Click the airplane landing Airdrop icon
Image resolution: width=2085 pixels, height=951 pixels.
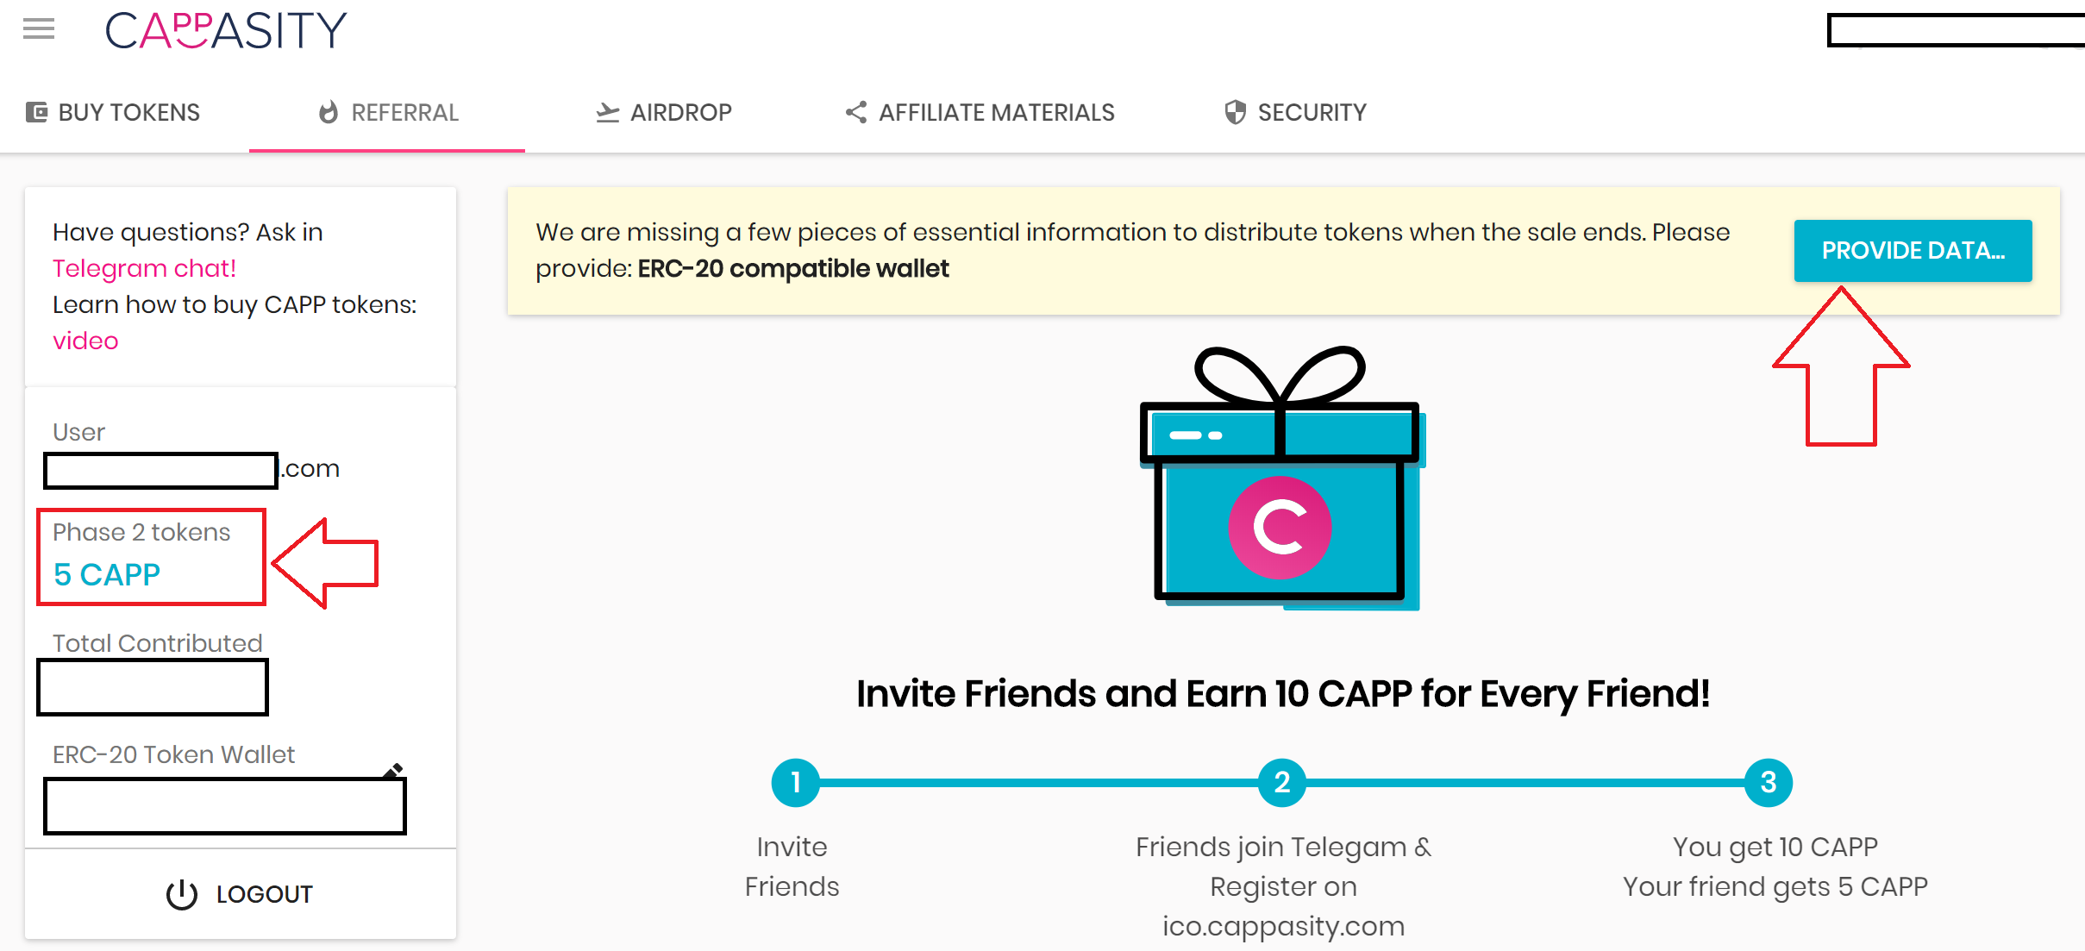point(608,113)
